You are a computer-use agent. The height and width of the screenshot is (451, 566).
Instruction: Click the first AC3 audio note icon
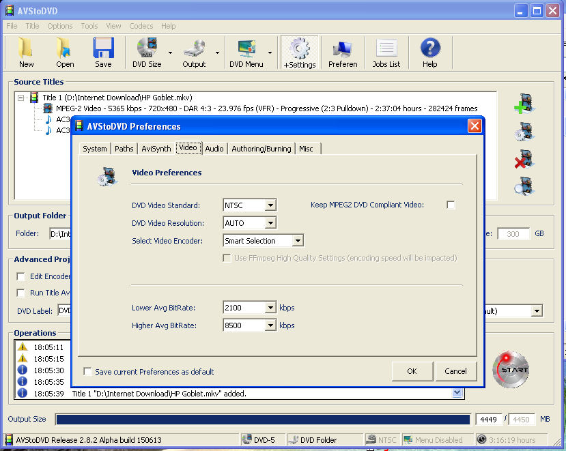click(x=48, y=119)
